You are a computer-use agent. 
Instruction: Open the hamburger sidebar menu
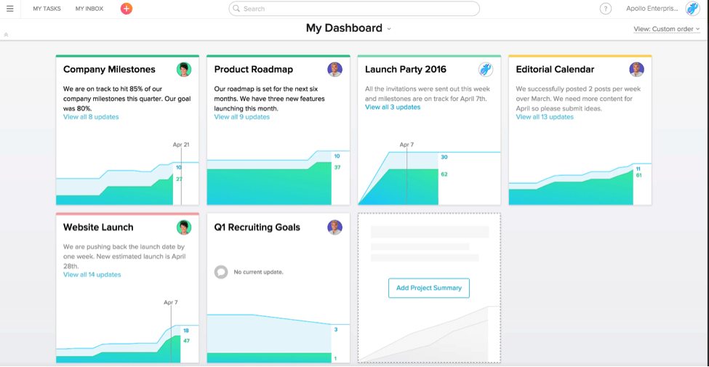10,9
